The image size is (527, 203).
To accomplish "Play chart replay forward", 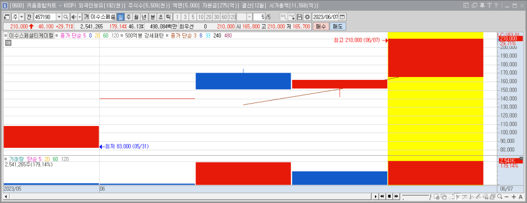I will (x=376, y=197).
